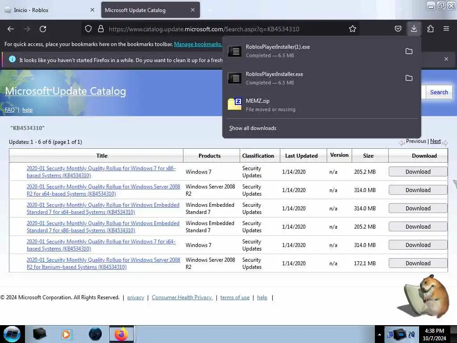Launch the media player taskbar icon
This screenshot has height=343, width=457.
coord(66,334)
